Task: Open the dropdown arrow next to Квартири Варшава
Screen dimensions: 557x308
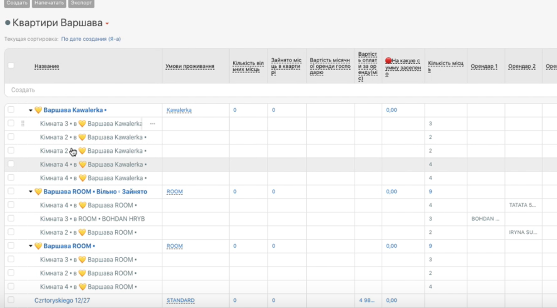Action: 107,24
